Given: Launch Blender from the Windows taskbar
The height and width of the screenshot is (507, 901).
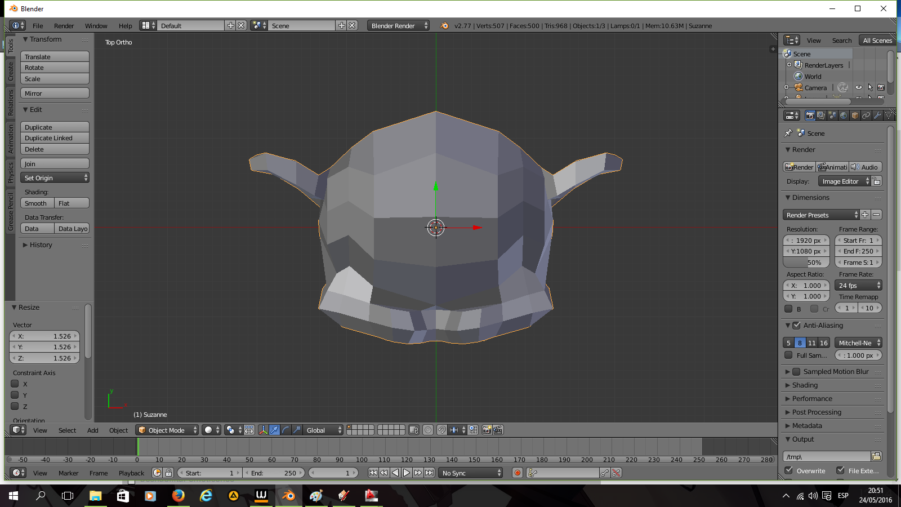Looking at the screenshot, I should (x=288, y=496).
